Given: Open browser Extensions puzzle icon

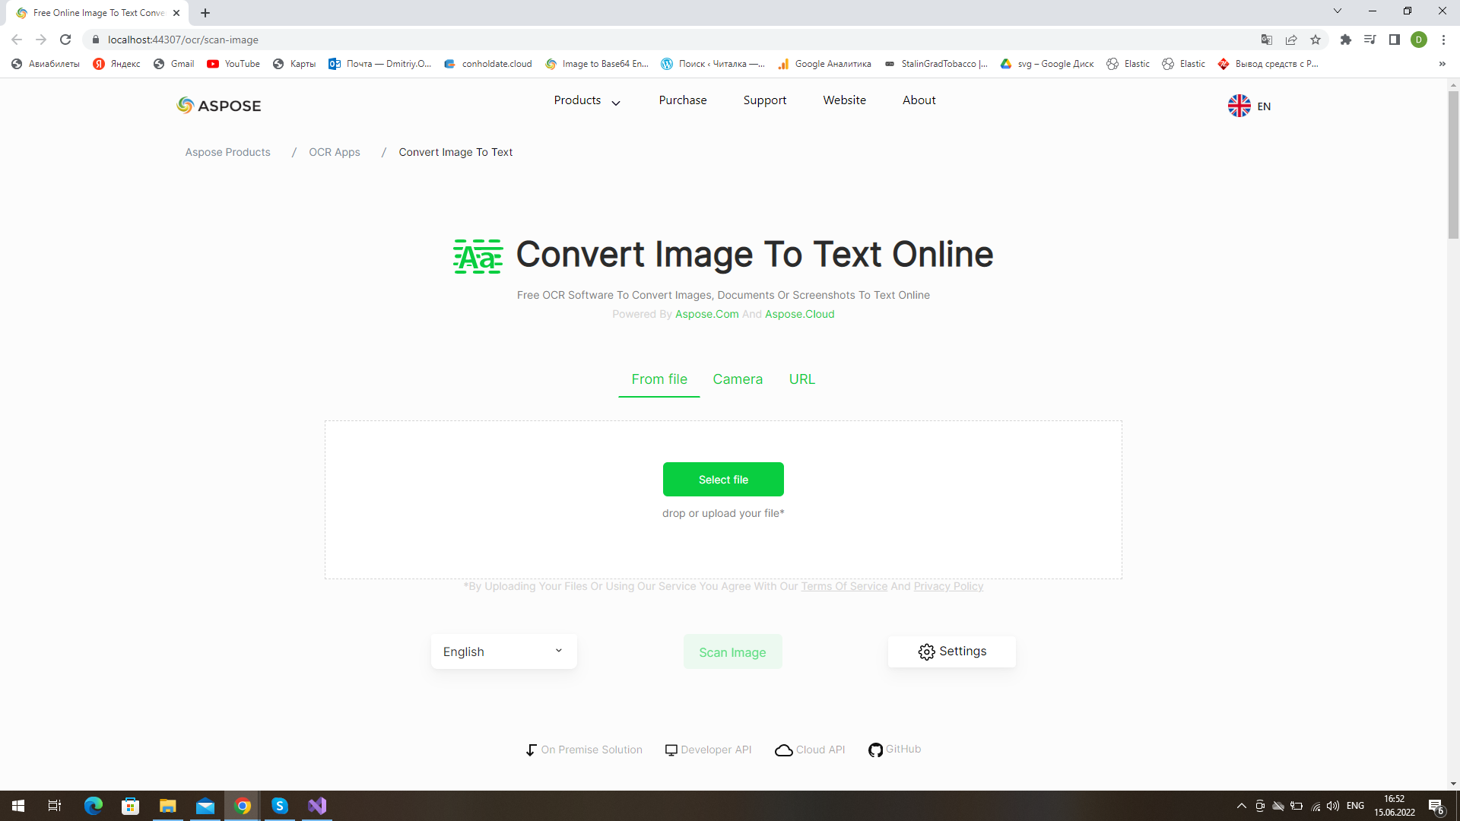Looking at the screenshot, I should (x=1345, y=40).
